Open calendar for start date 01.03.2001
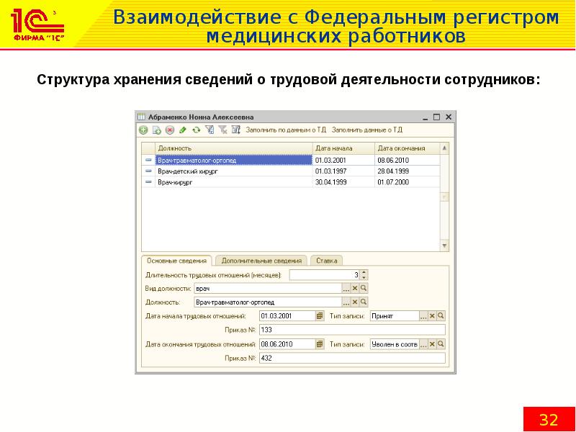This screenshot has width=576, height=432. (320, 316)
